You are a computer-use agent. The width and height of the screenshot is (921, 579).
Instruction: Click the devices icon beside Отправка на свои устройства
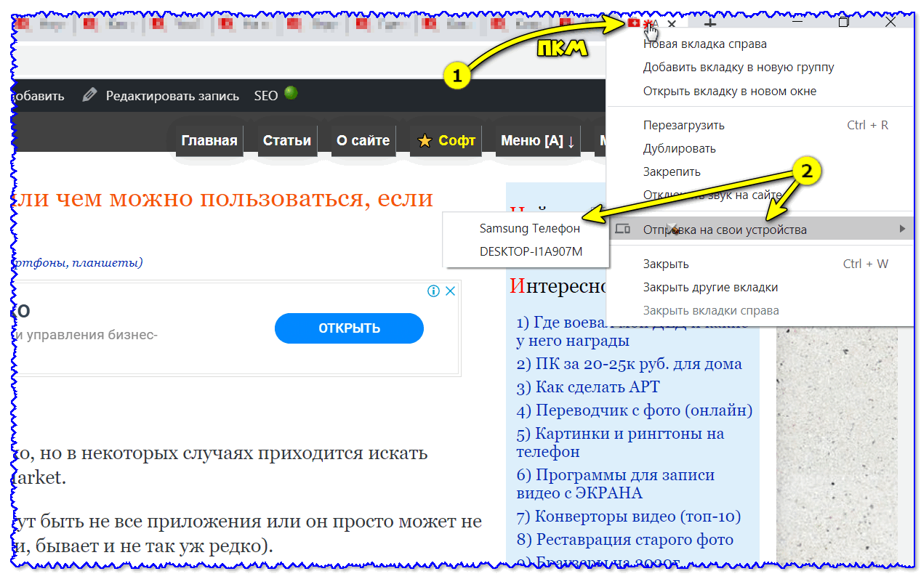coord(622,230)
